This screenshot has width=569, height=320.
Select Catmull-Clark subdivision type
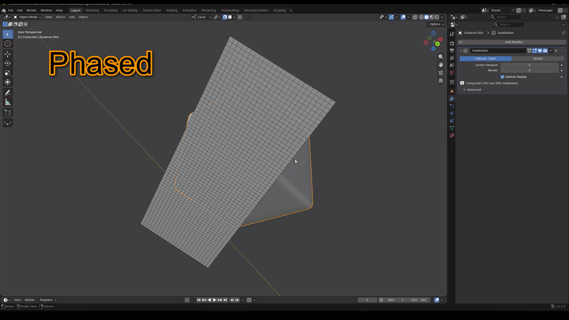point(485,59)
